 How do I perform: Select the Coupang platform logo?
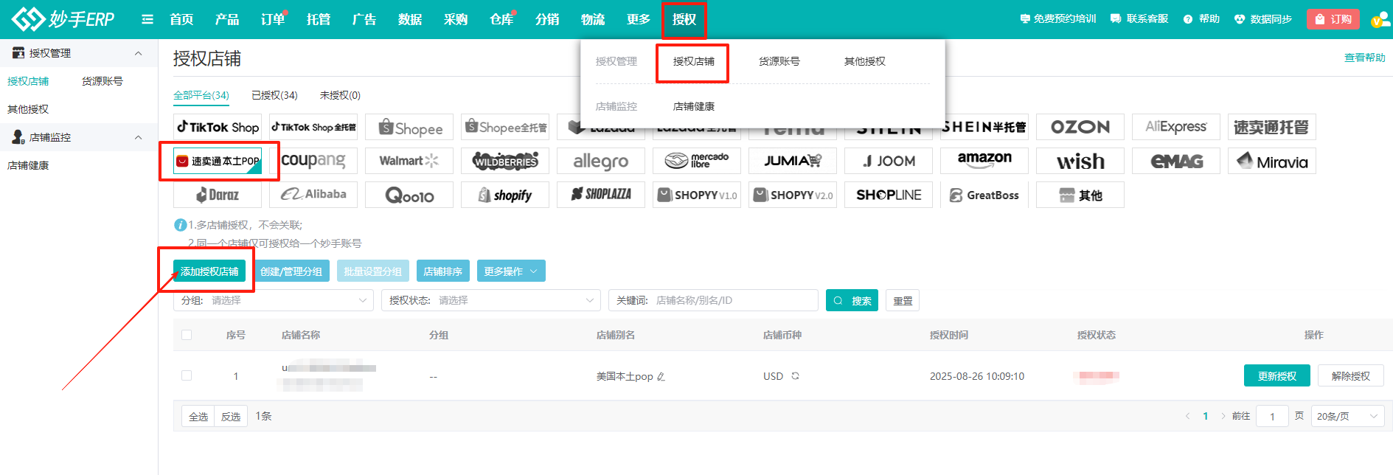[x=313, y=161]
